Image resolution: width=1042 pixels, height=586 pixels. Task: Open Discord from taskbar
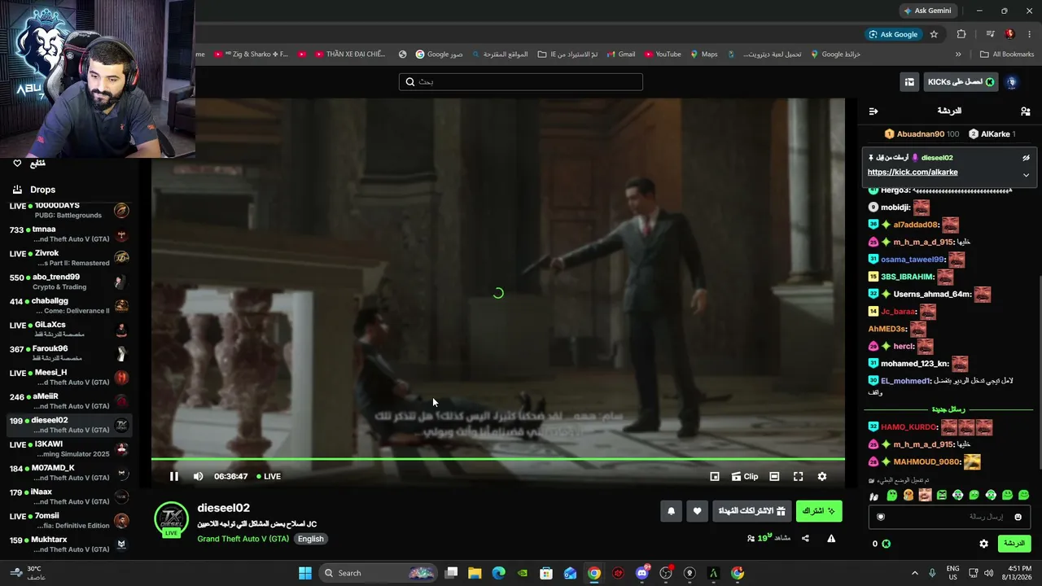(x=642, y=573)
